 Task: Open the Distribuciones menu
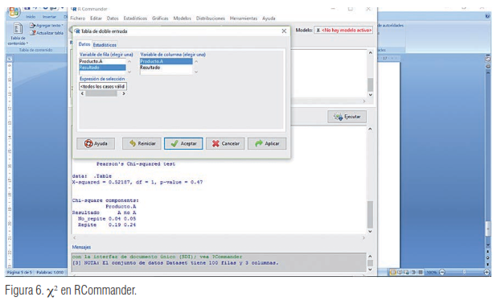tap(210, 19)
